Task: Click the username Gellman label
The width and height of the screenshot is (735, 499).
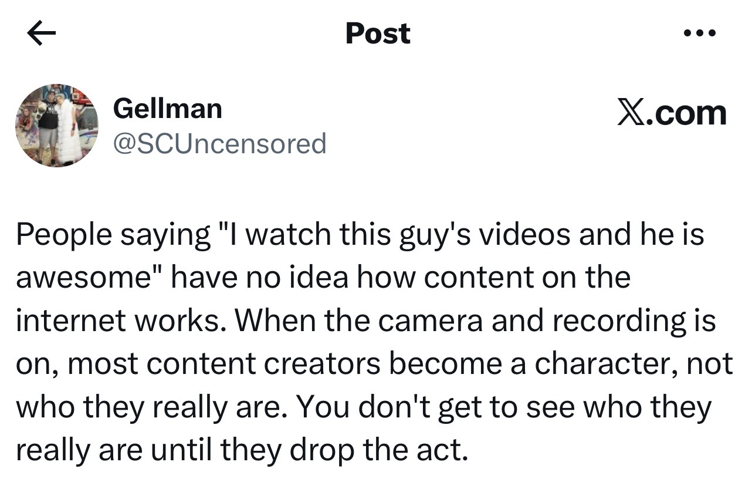Action: point(168,107)
